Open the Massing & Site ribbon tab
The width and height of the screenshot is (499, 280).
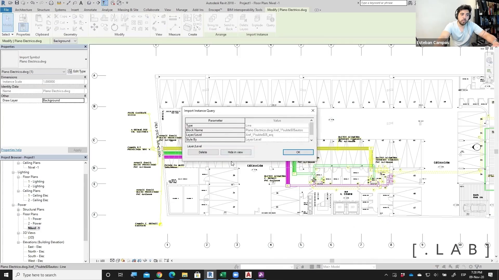pyautogui.click(x=128, y=10)
